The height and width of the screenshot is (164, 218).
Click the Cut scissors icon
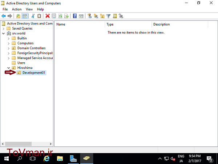[x=33, y=16]
